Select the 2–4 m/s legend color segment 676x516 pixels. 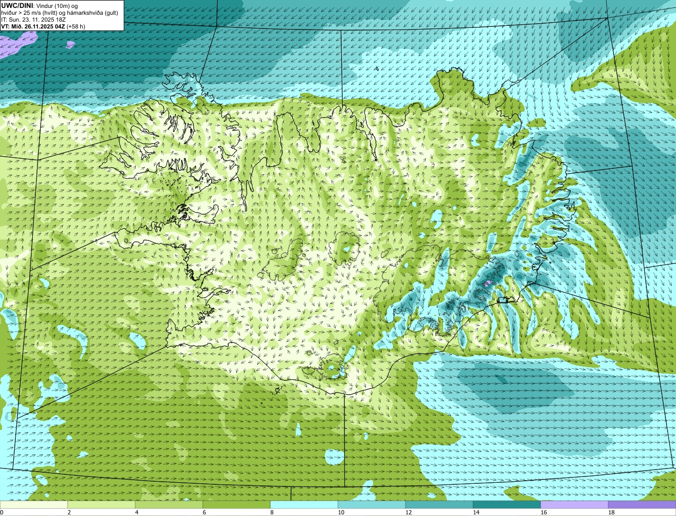(x=101, y=505)
